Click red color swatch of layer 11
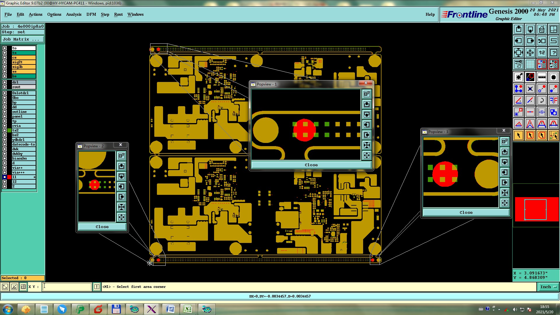Viewport: 560px width, 315px height. point(9,177)
